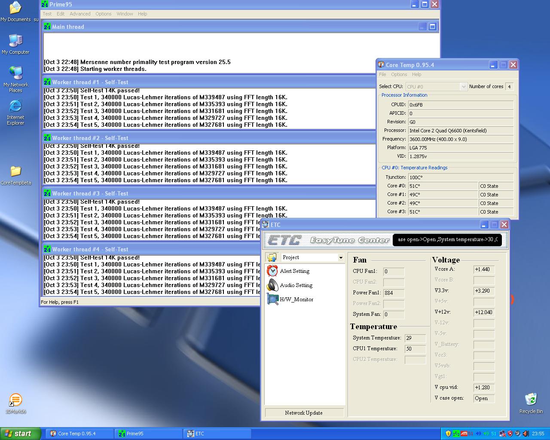Click the Prime95 title bar icon
Screen dimensions: 550x440
pyautogui.click(x=45, y=4)
